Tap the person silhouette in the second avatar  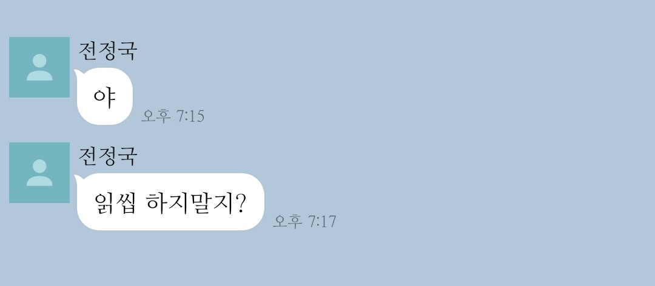pyautogui.click(x=39, y=173)
